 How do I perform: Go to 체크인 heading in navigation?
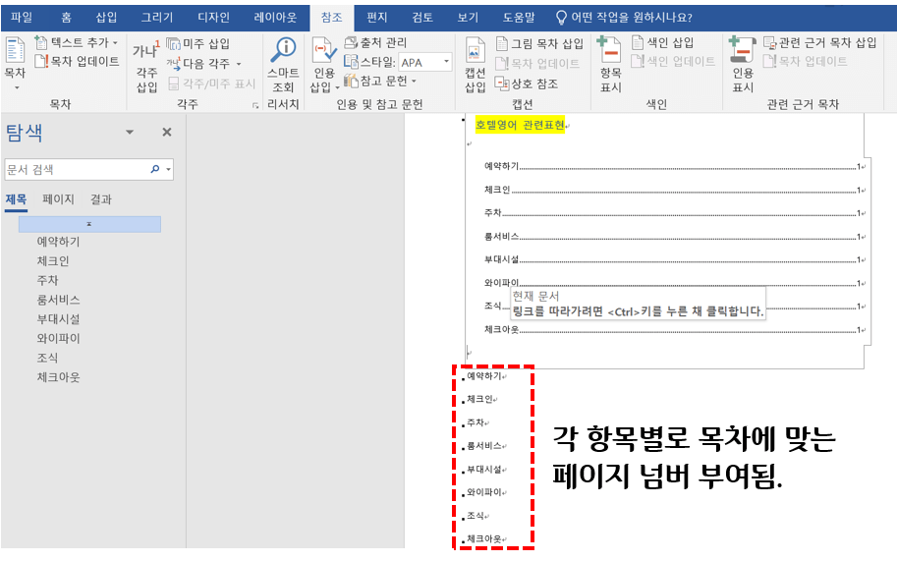[x=53, y=261]
